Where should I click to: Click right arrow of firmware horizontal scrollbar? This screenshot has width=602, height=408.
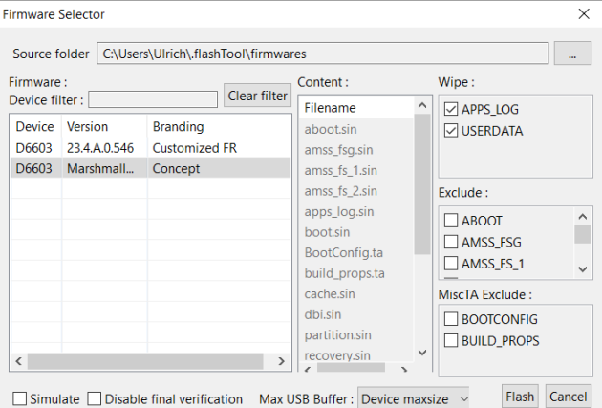click(x=280, y=362)
